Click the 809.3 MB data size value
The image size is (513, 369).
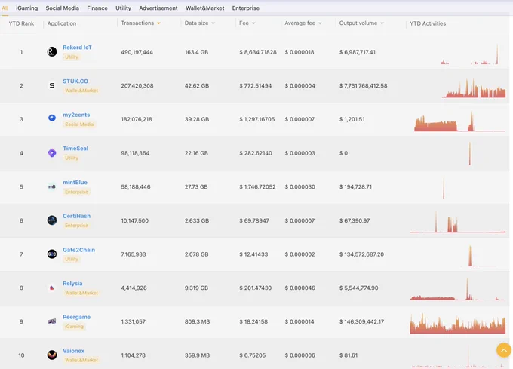(x=197, y=322)
